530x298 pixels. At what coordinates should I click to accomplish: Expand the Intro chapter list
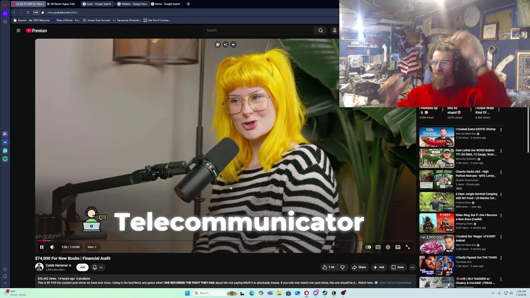(x=92, y=247)
